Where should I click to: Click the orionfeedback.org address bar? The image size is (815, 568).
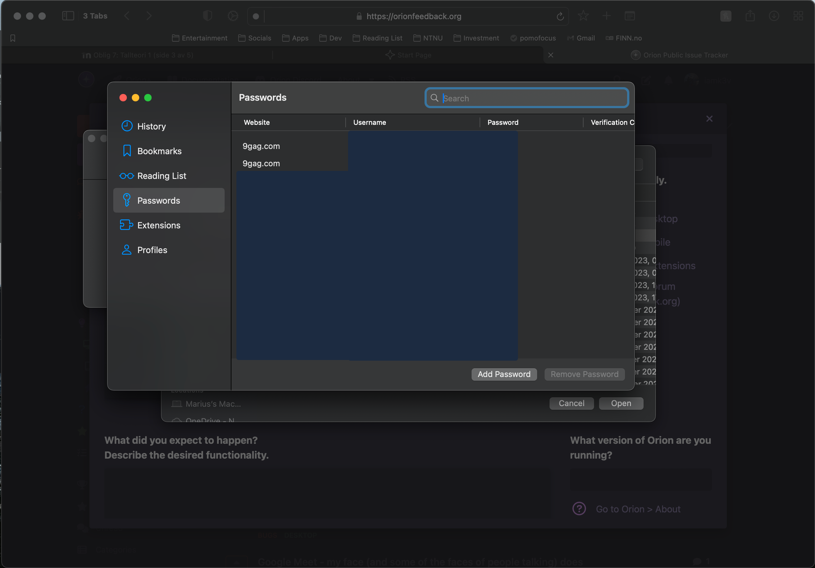[x=414, y=16]
